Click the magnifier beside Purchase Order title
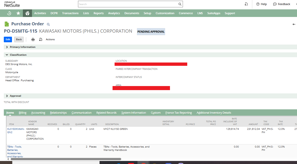297x164 pixels. (x=48, y=24)
